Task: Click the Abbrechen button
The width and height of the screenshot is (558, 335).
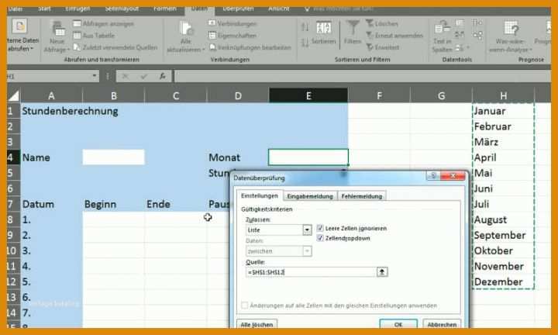Action: point(442,324)
